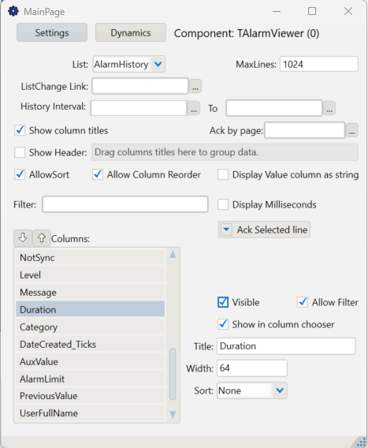Open browse button beside Ack by page

coord(352,130)
